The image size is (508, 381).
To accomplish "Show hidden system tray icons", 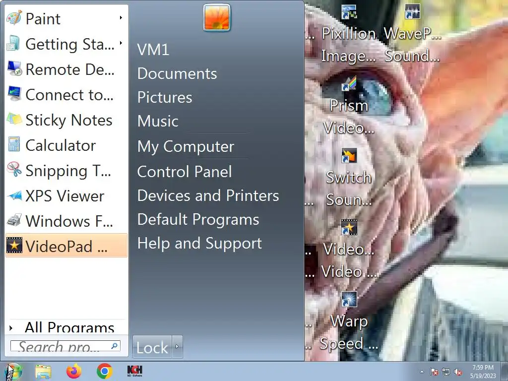I will tap(422, 372).
